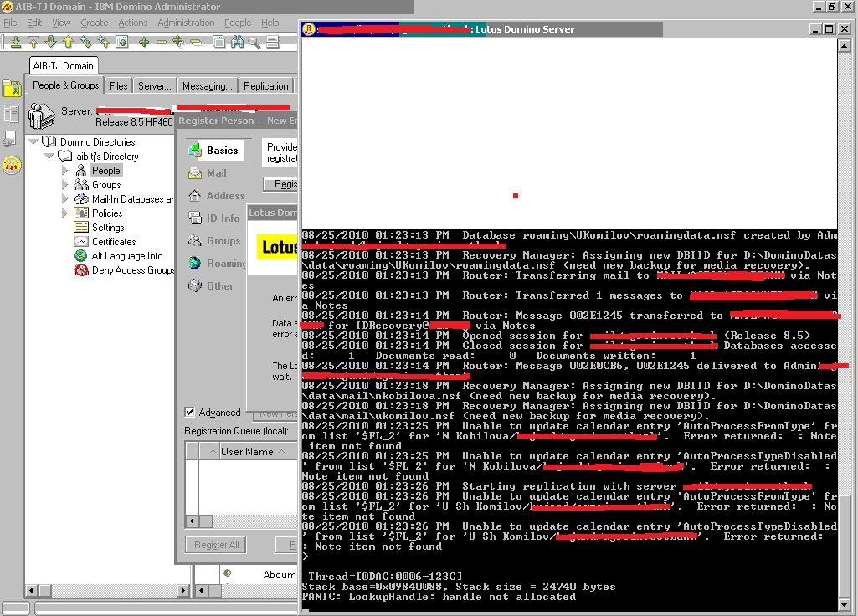Expand the People tree node arrow

coord(64,170)
